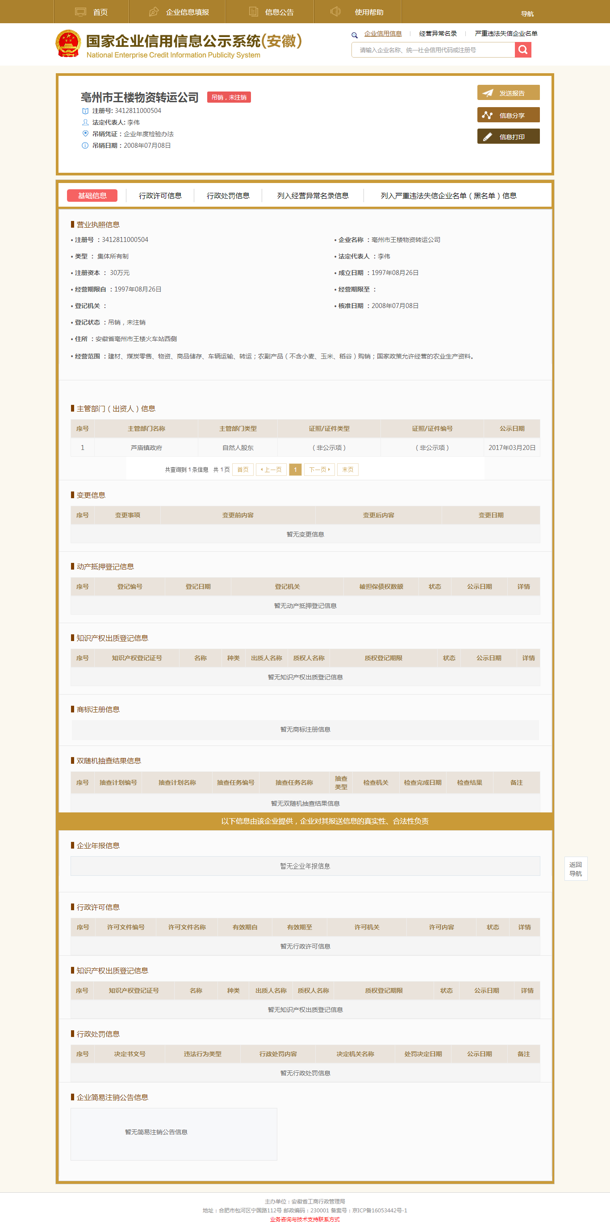Click the 发送报告 button

508,93
